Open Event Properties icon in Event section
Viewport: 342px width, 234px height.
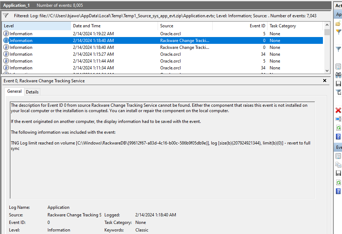coord(338,156)
